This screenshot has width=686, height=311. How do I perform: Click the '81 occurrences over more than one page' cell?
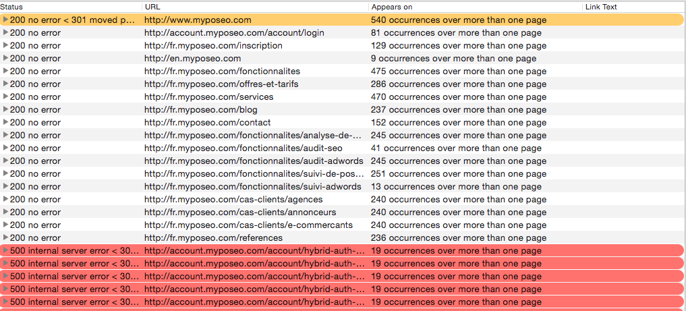(x=456, y=33)
